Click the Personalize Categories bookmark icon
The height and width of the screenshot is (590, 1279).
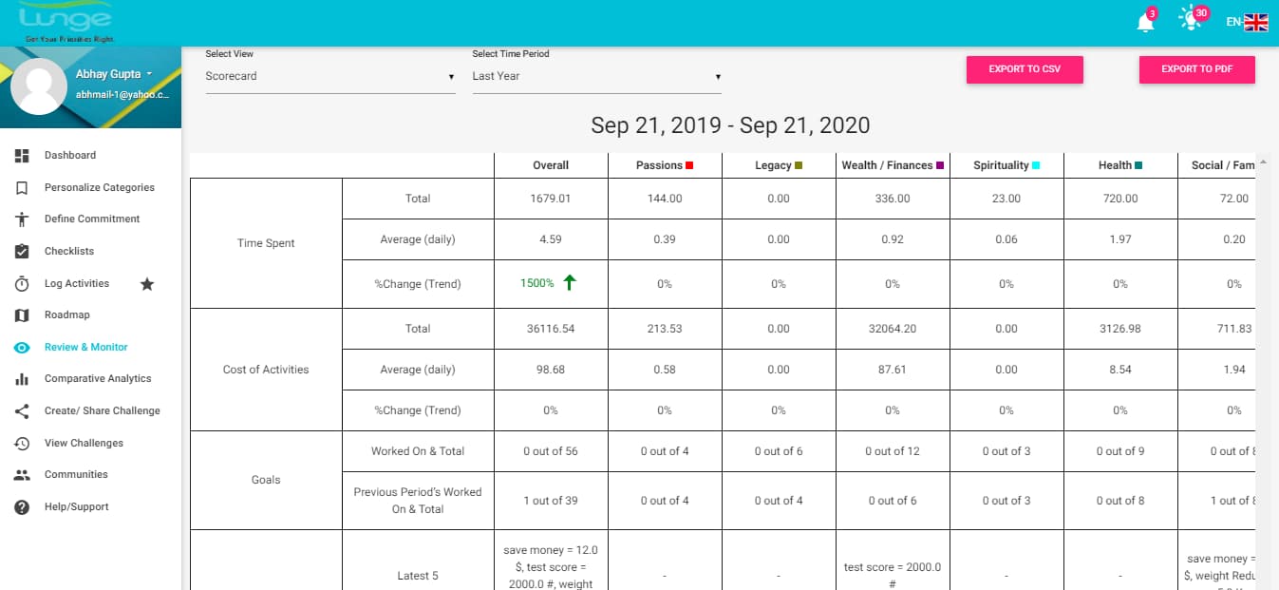point(23,188)
